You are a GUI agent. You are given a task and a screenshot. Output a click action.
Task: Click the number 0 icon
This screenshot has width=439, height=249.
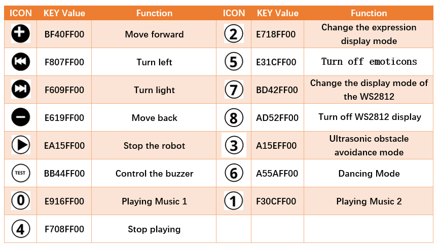click(x=21, y=200)
